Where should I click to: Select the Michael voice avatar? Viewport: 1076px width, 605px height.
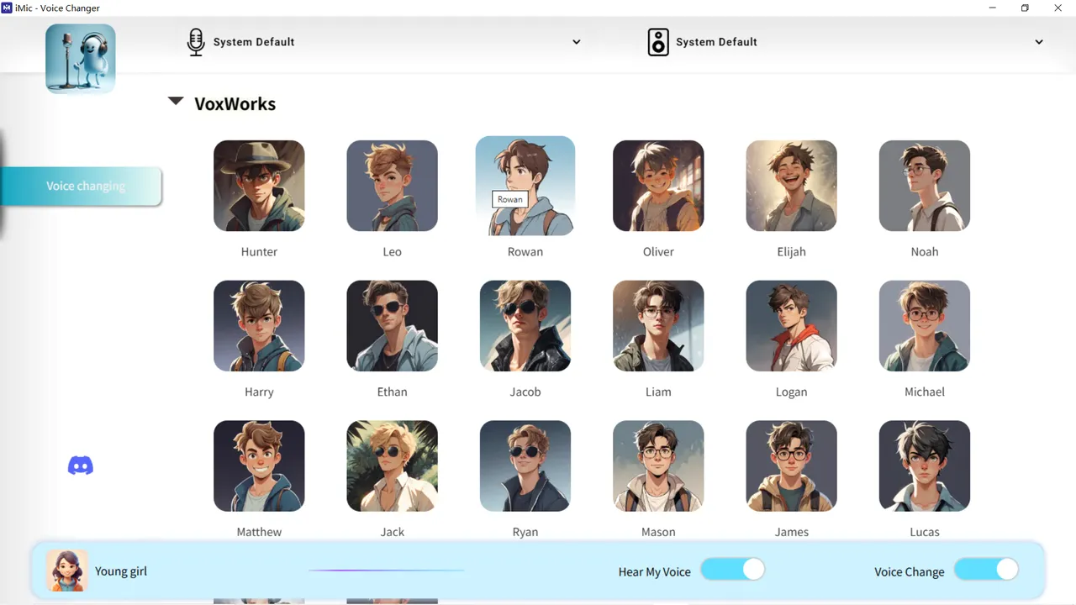[925, 326]
